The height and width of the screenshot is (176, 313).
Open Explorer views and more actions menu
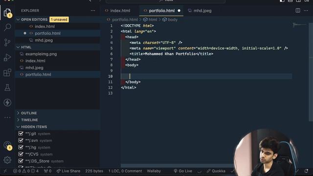point(93,11)
